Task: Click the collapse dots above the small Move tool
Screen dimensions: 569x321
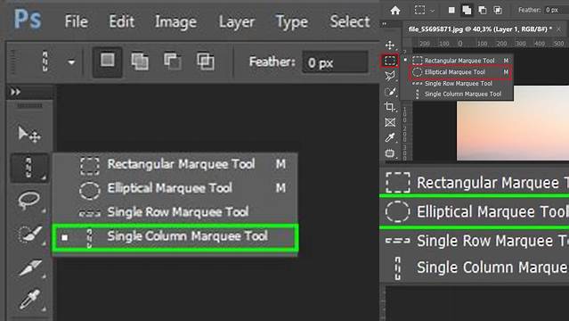Action: (385, 25)
